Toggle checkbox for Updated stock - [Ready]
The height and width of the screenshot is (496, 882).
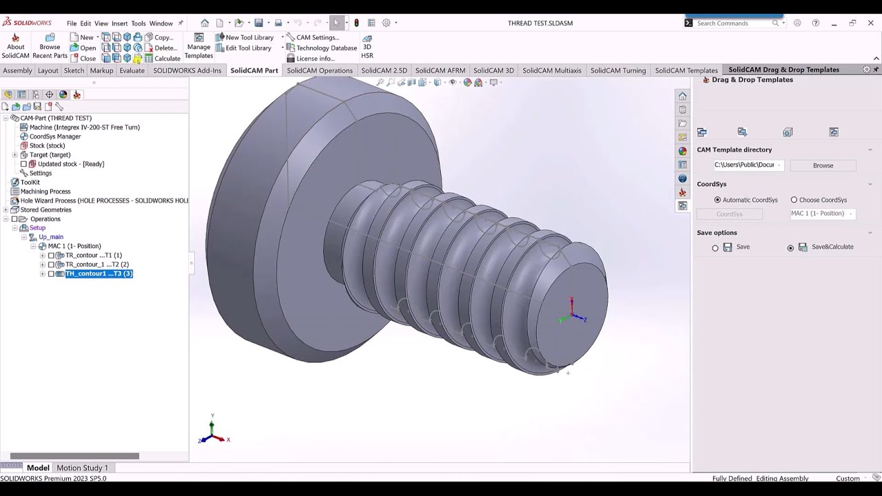pyautogui.click(x=23, y=164)
